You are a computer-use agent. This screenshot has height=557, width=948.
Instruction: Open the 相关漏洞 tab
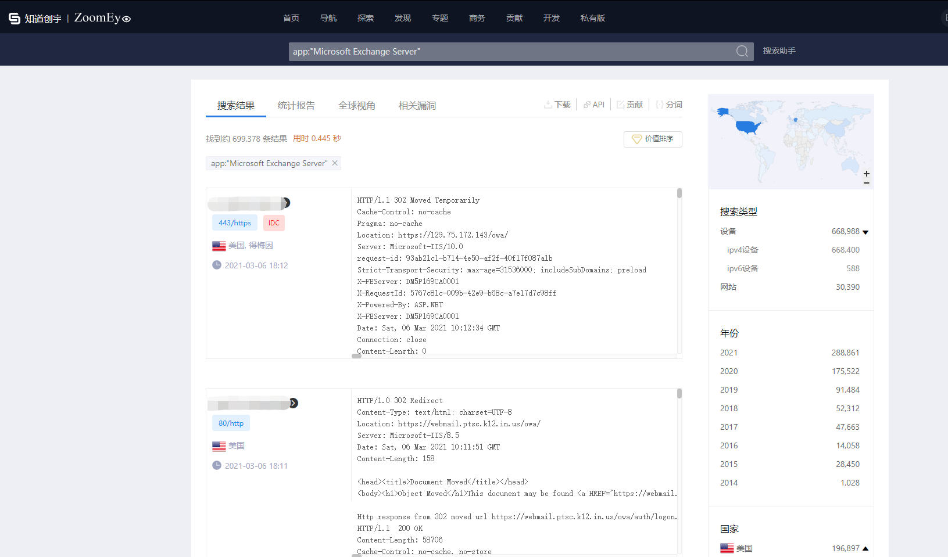417,106
